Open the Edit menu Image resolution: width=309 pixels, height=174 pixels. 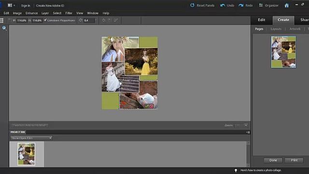pyautogui.click(x=6, y=13)
